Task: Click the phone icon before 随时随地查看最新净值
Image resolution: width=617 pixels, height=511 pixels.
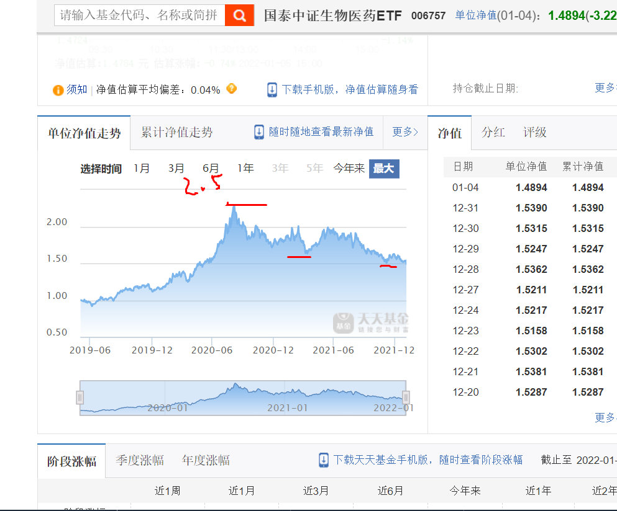Action: pyautogui.click(x=259, y=132)
